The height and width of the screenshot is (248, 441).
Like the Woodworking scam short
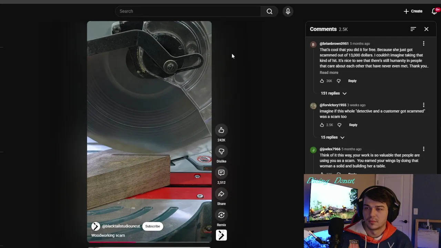(x=221, y=130)
